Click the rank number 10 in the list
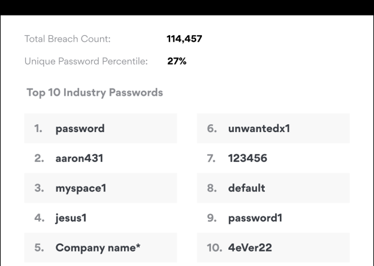 tap(215, 248)
